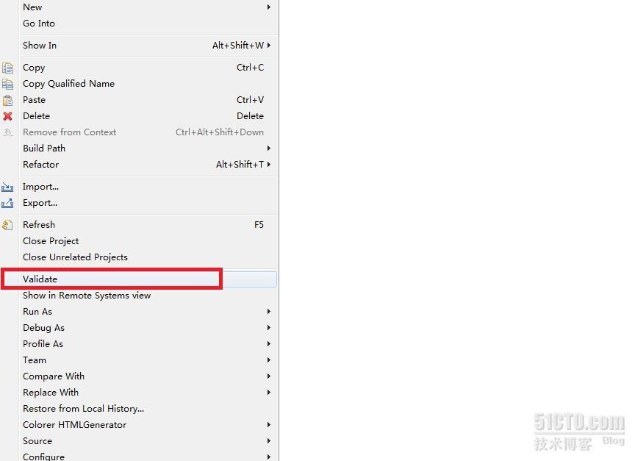Open Refactor menu entry
This screenshot has width=635, height=461.
139,165
